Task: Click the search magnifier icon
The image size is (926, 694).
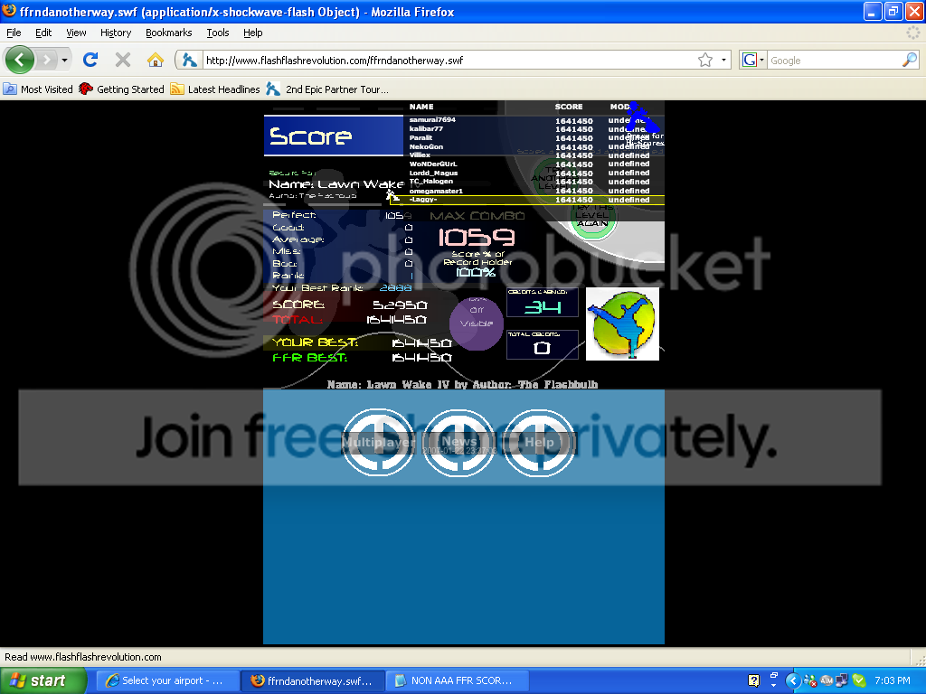Action: point(910,61)
